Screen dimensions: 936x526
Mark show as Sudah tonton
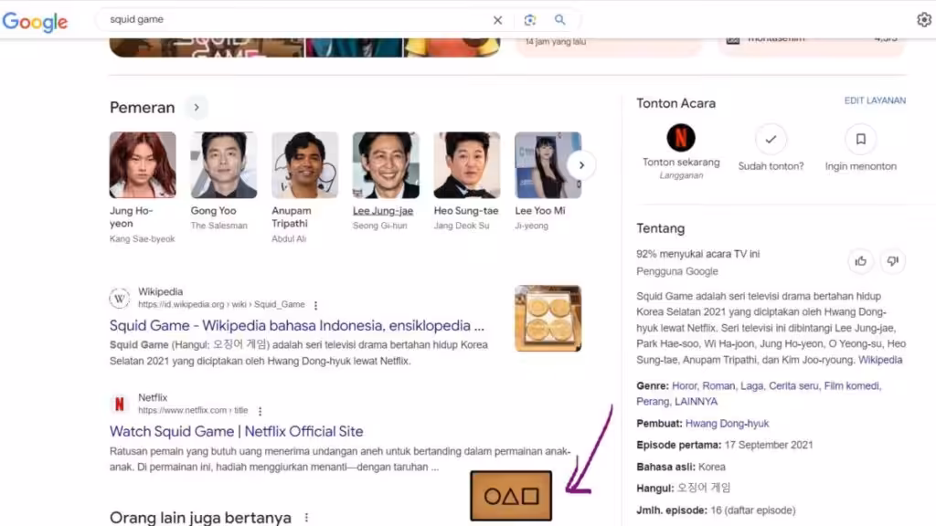pos(771,140)
